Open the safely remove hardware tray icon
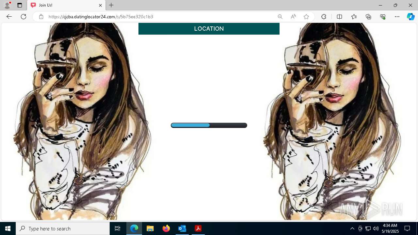Viewport: 418px width, 235px height. pos(360,228)
